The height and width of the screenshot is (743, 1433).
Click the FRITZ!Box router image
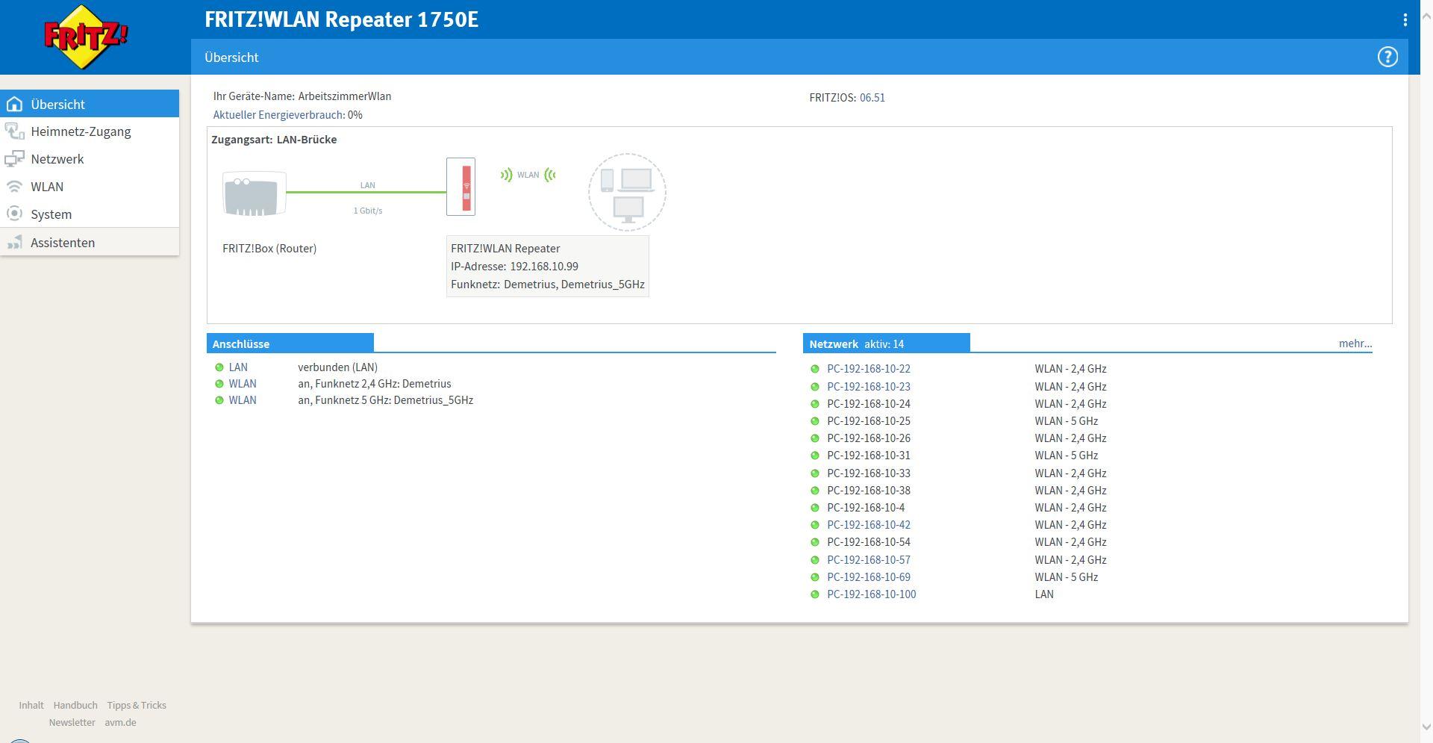254,193
